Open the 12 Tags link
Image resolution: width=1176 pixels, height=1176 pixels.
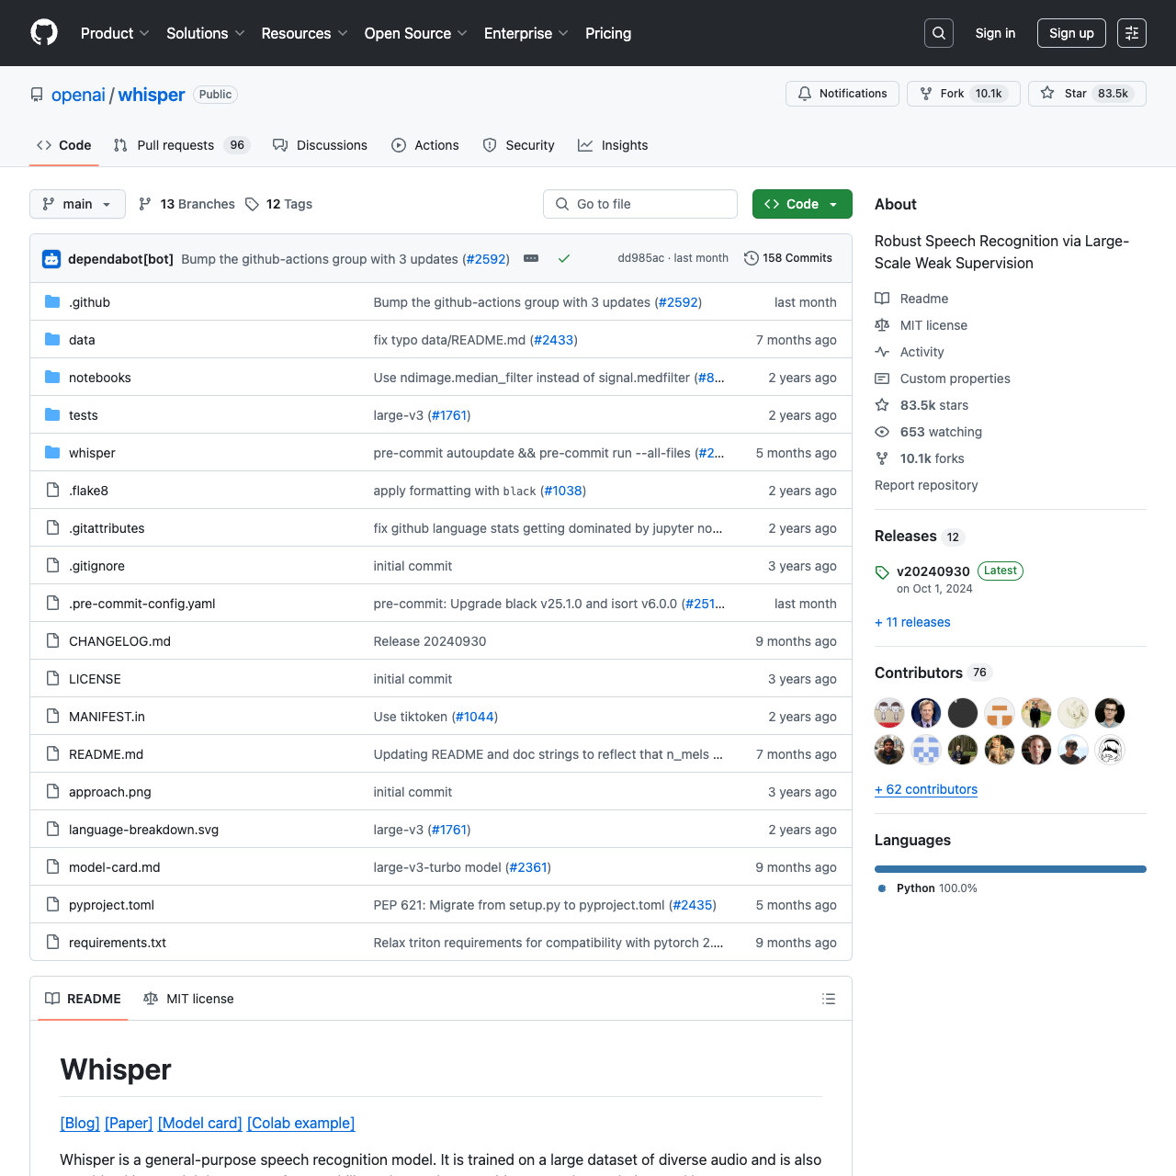tap(279, 204)
